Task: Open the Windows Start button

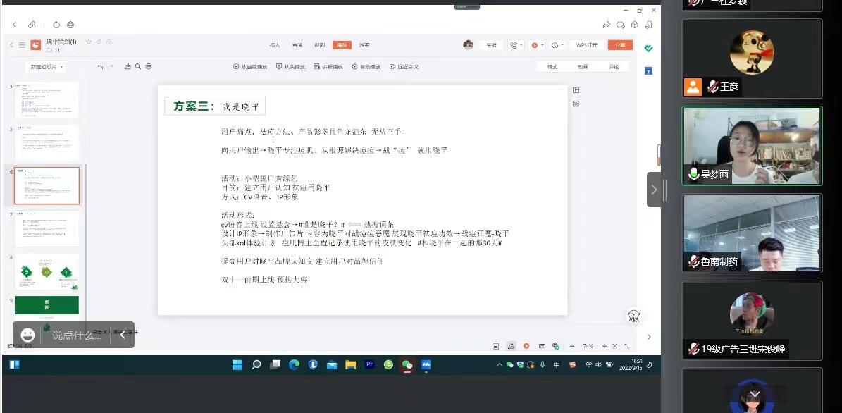Action: pos(237,365)
